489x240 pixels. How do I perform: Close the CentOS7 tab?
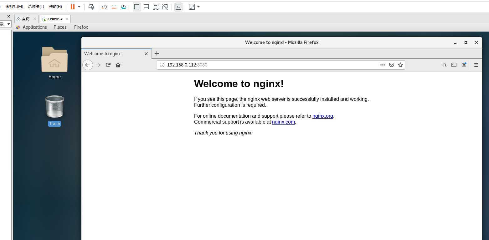click(x=67, y=19)
